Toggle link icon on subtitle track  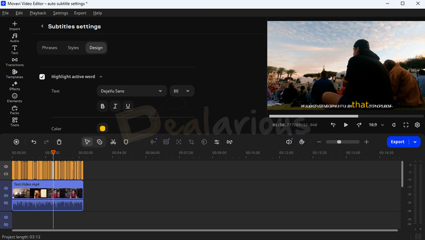pyautogui.click(x=6, y=174)
